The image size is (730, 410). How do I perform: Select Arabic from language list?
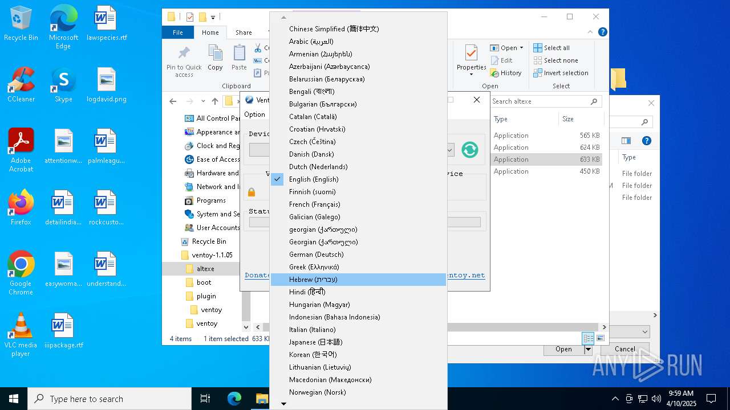[x=358, y=42]
